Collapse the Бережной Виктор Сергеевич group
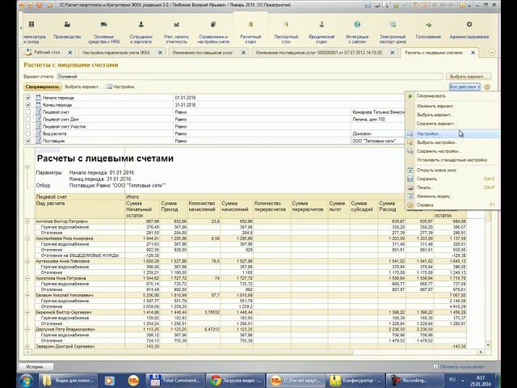Image resolution: width=517 pixels, height=388 pixels. point(27,312)
